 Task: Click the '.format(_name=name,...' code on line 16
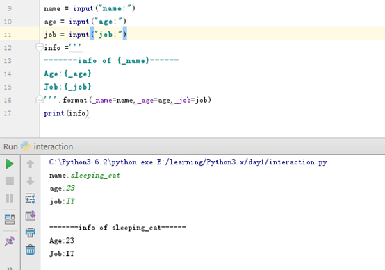click(135, 100)
